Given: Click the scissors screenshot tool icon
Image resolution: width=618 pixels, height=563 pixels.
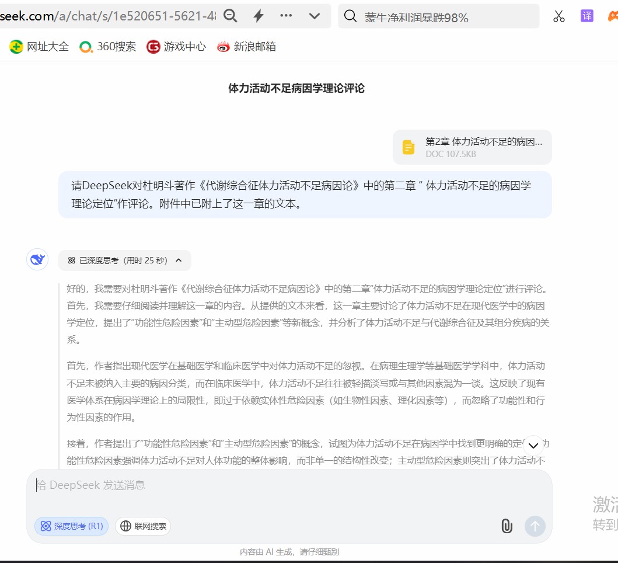Looking at the screenshot, I should [x=559, y=16].
